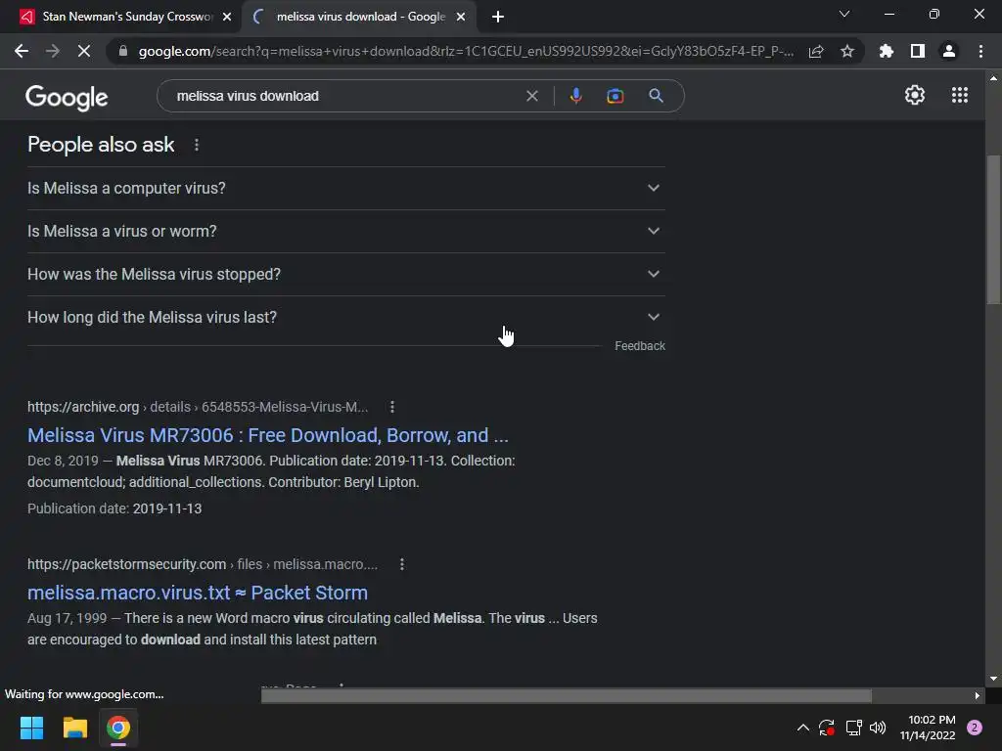Toggle the Chrome side panel icon

(918, 51)
